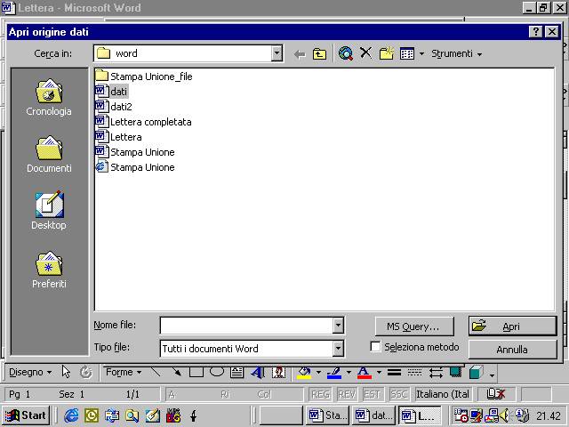Tick the Seleziona metodo checkbox
Image resolution: width=569 pixels, height=427 pixels.
pyautogui.click(x=375, y=347)
